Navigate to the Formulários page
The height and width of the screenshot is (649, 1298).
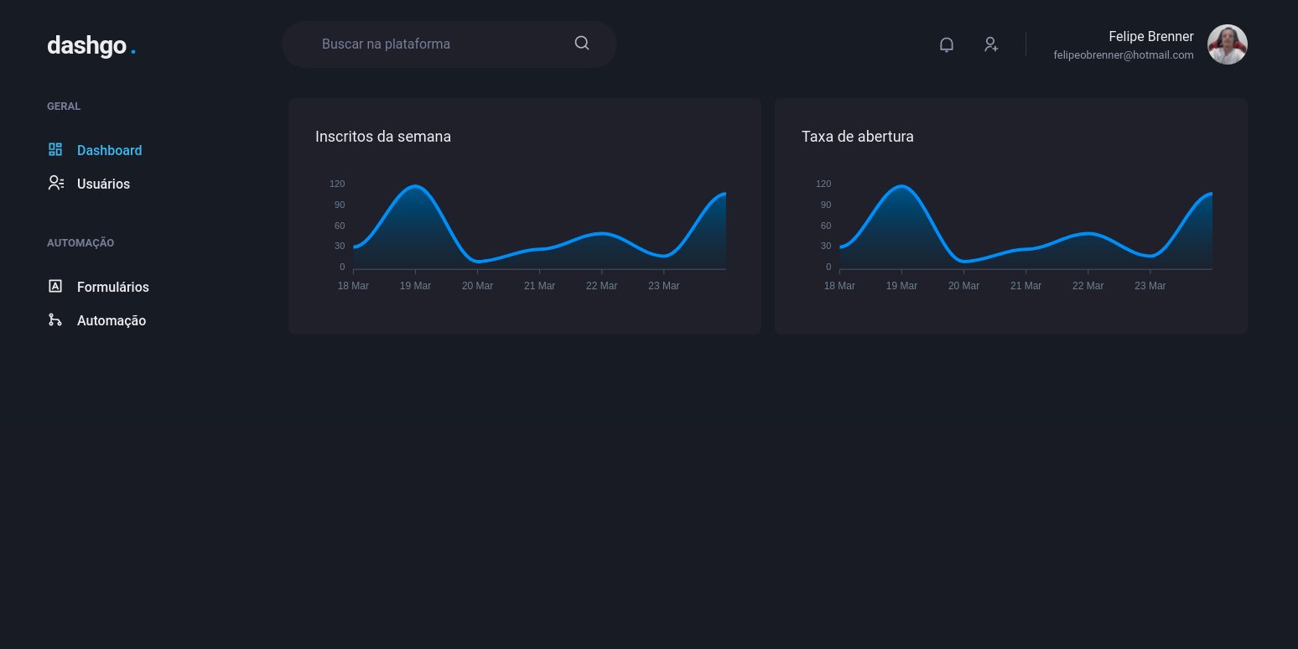click(x=112, y=287)
